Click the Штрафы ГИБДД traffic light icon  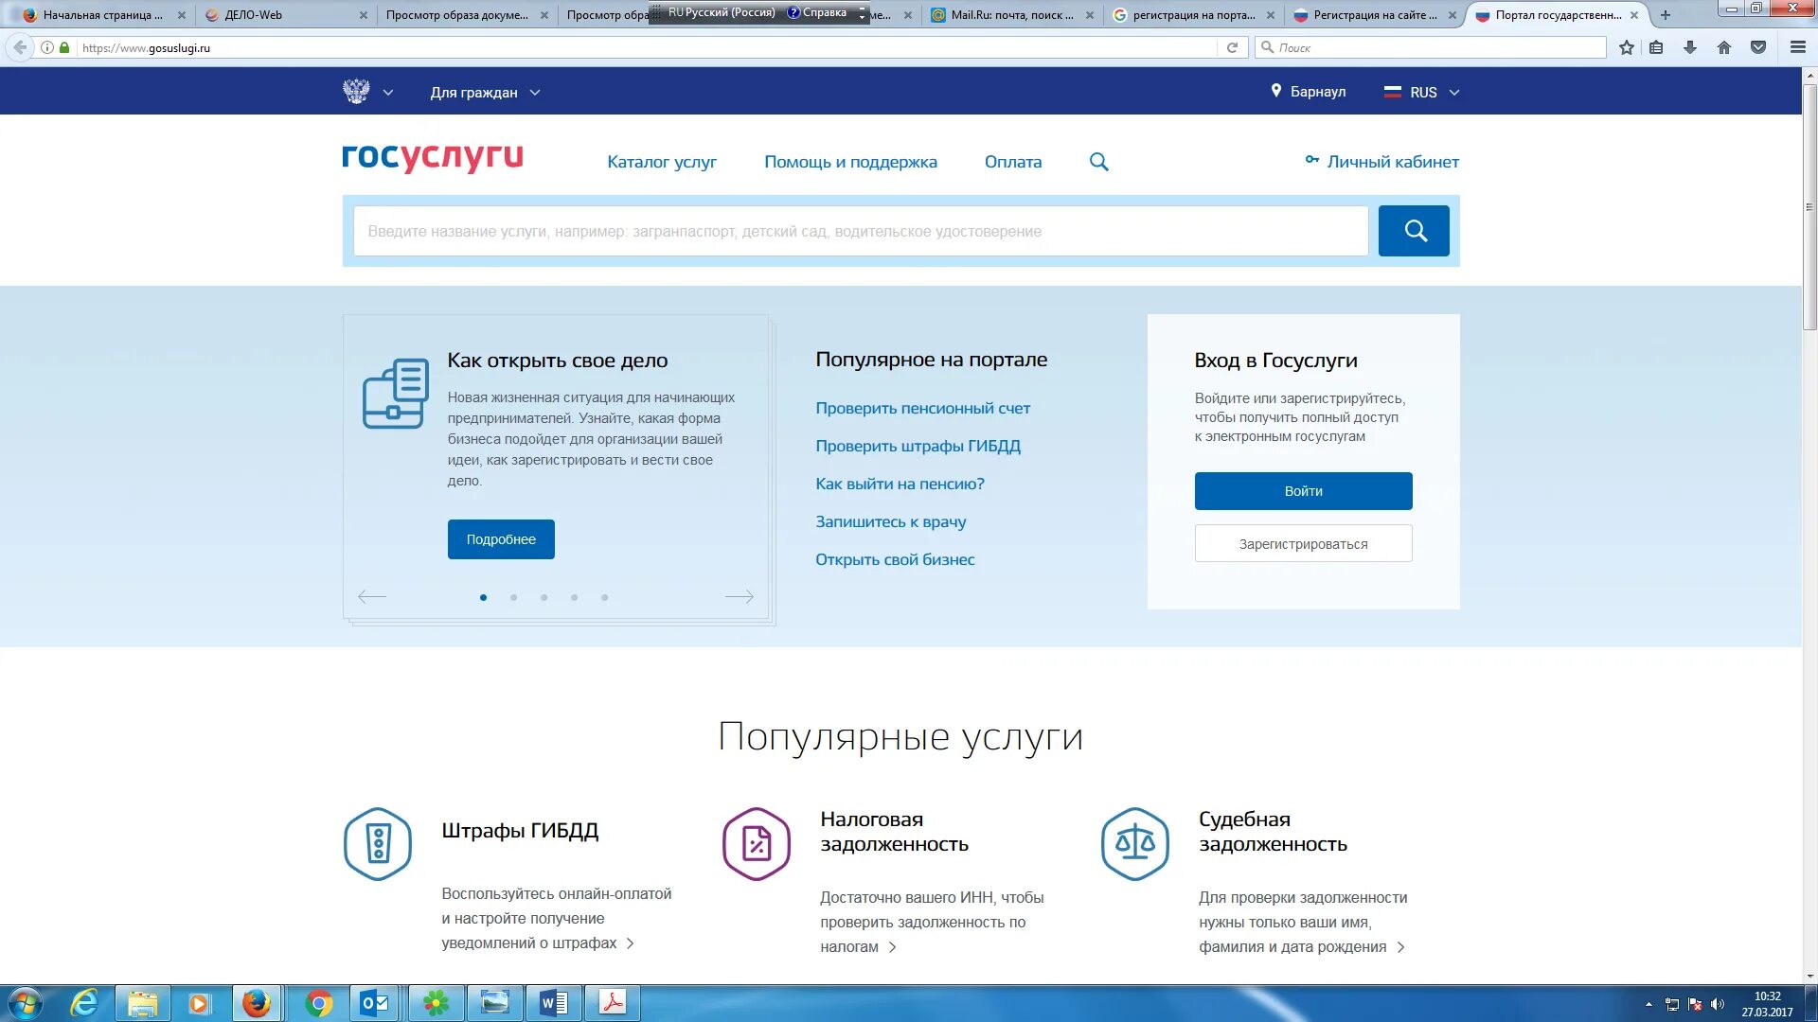coord(378,843)
